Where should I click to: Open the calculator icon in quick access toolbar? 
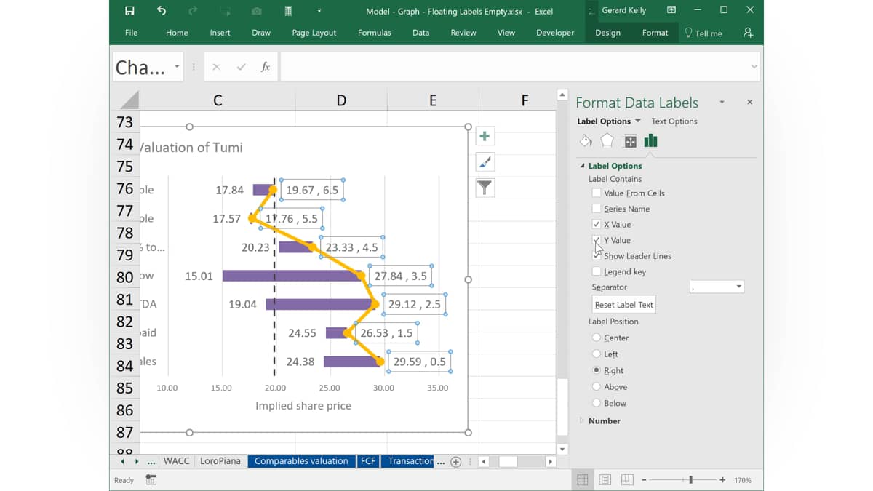[x=288, y=11]
